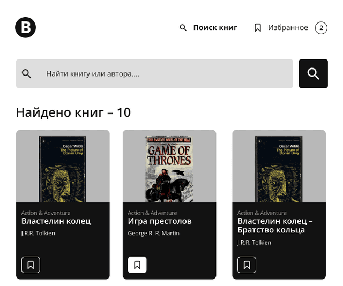
Task: Click author George R. R. Martin
Action: point(154,233)
